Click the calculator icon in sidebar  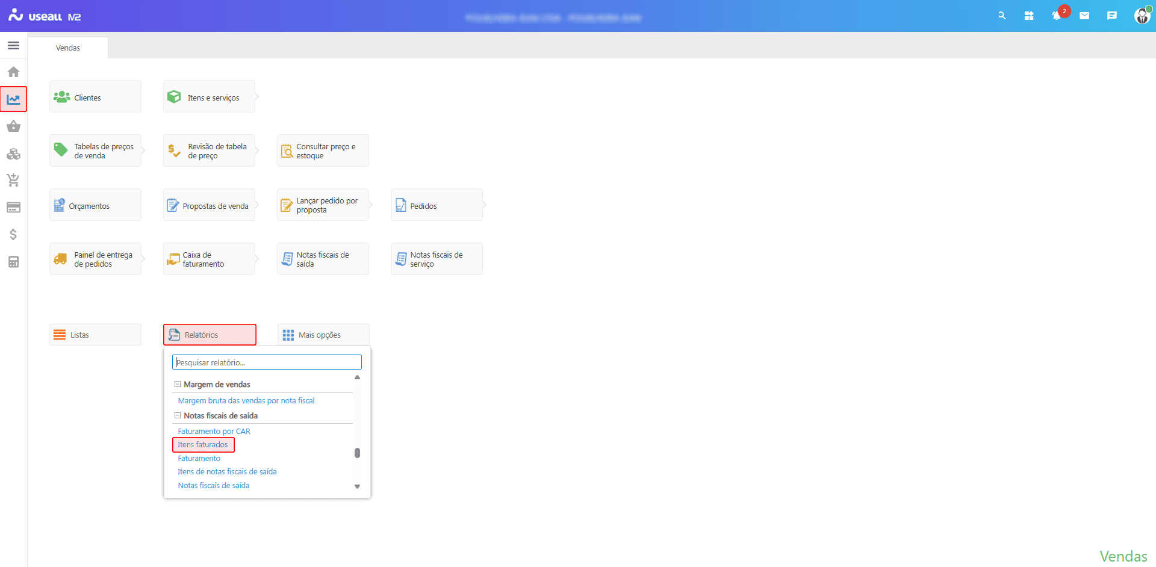(x=13, y=262)
